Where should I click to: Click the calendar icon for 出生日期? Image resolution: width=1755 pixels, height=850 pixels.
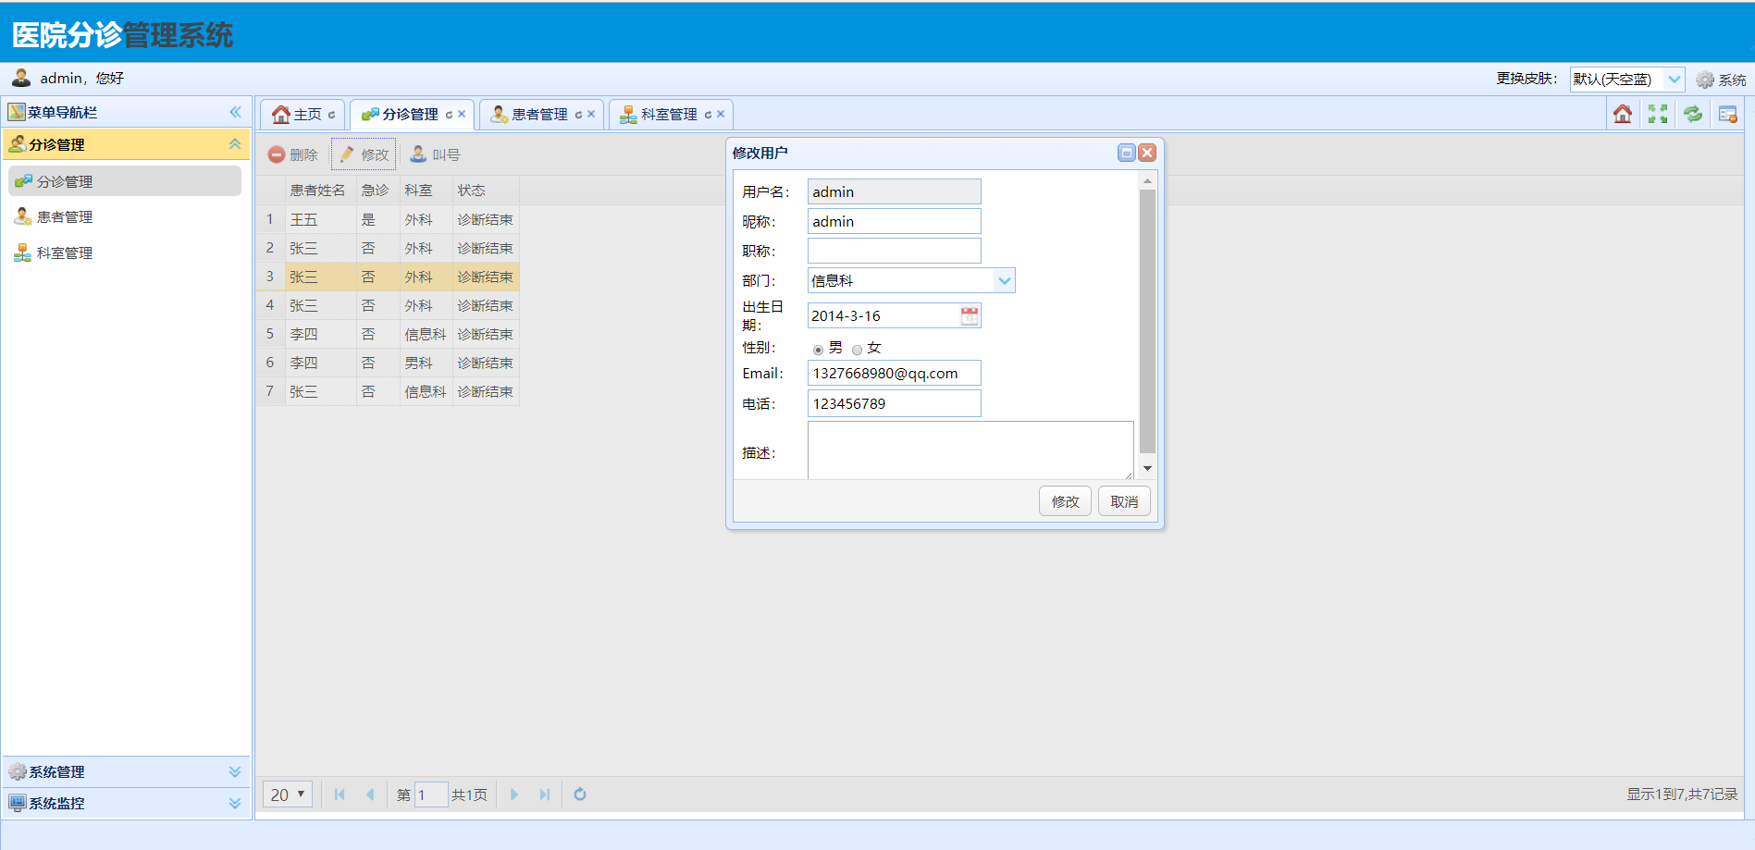tap(969, 316)
